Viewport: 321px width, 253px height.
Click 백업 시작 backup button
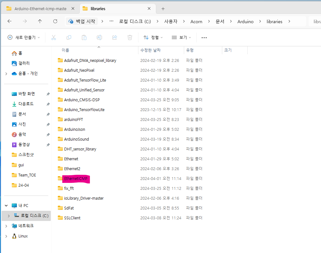pyautogui.click(x=82, y=21)
